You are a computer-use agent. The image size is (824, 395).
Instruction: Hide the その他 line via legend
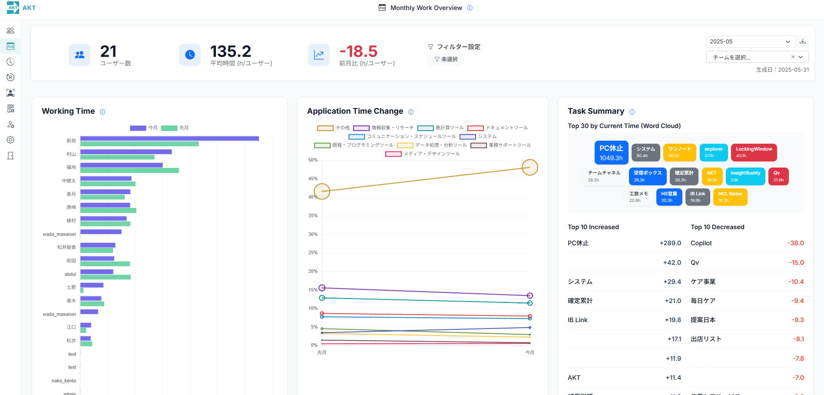pos(333,128)
